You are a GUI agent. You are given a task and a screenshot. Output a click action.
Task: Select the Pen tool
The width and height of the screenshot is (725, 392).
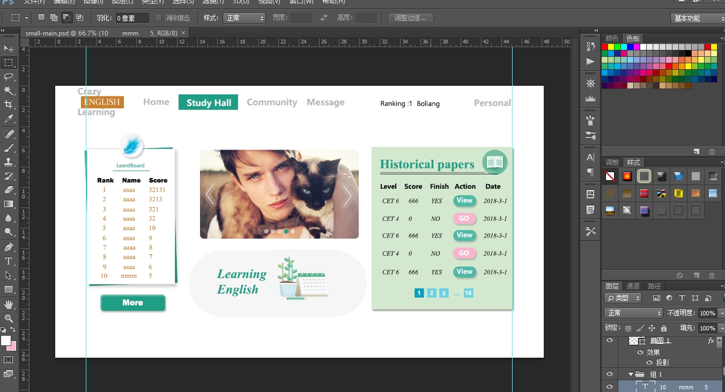[9, 247]
